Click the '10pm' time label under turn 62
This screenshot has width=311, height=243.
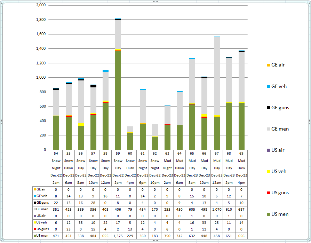155,183
